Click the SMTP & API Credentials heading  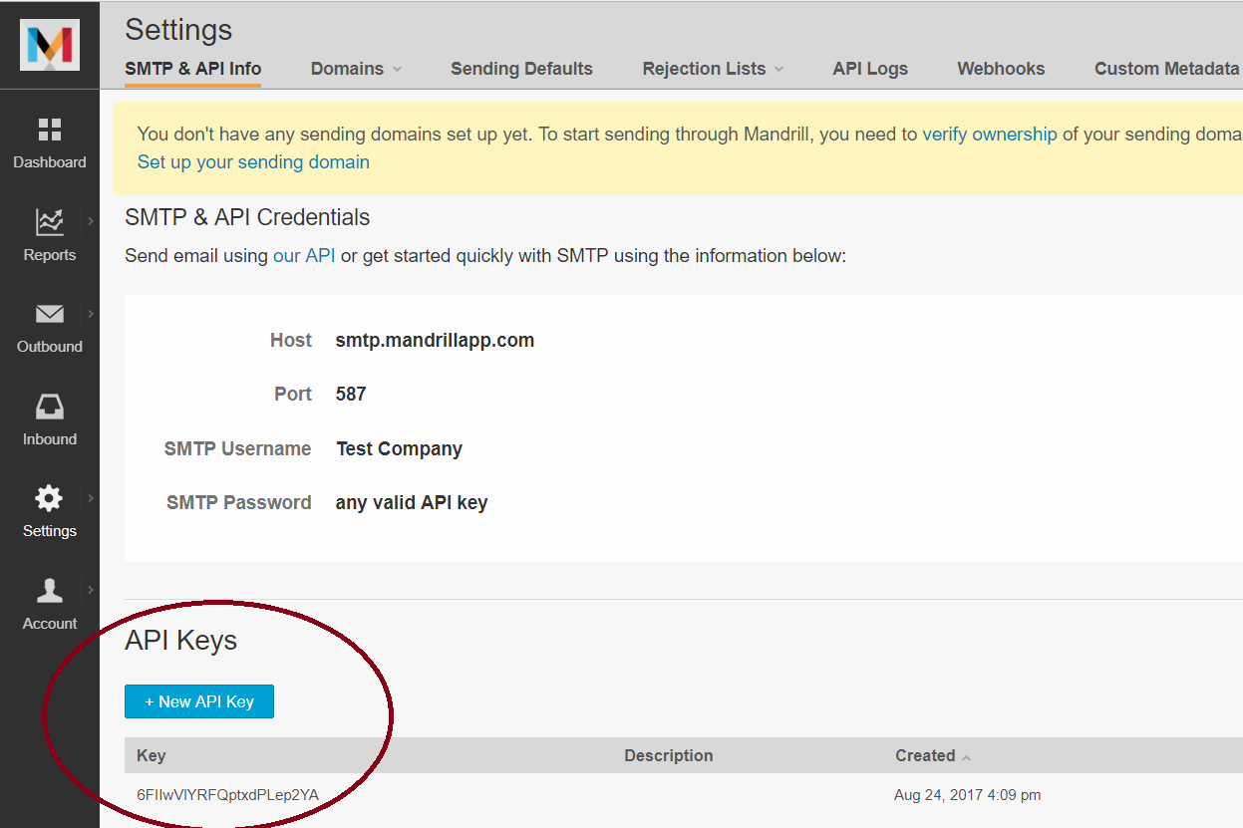click(x=247, y=217)
